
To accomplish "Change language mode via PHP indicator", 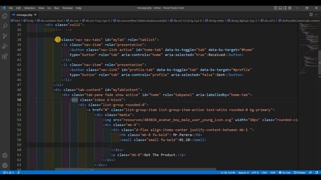I will [x=273, y=172].
